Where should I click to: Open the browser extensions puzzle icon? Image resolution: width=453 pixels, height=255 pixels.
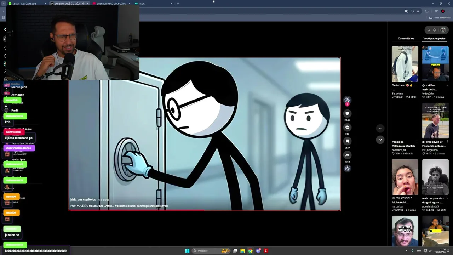coord(427,11)
